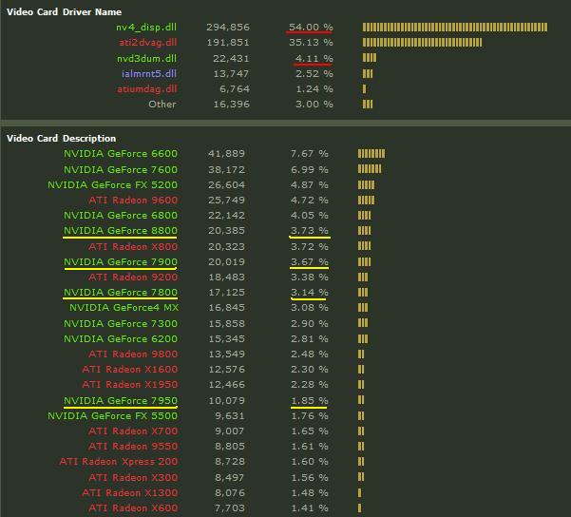Click the ialmrnt5.dll driver name
This screenshot has width=571, height=517.
click(149, 74)
